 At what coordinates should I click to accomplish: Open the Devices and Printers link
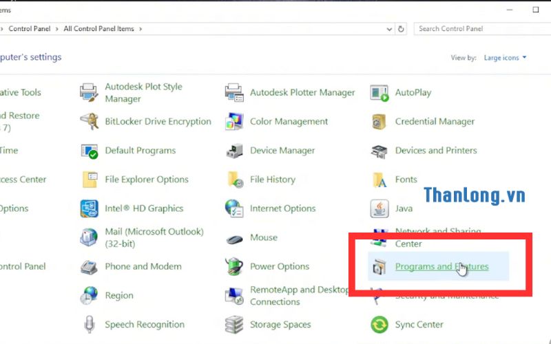pos(436,151)
